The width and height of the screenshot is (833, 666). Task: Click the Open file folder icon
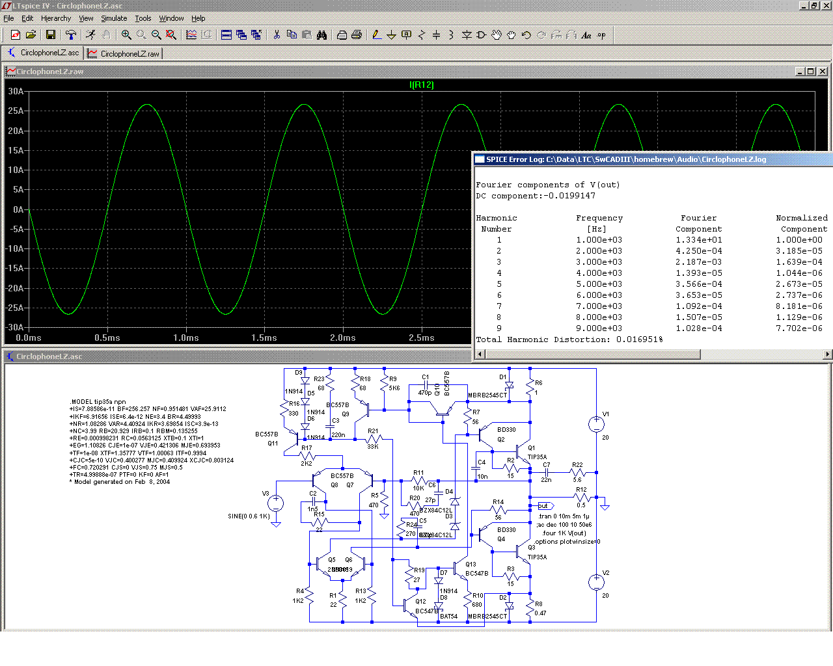point(31,35)
